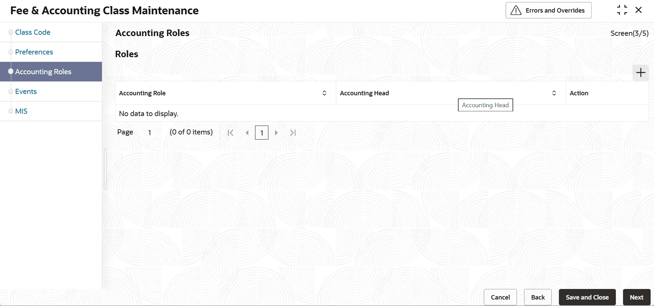Viewport: 654px width, 306px height.
Task: Select the Preferences step bullet
Action: [x=11, y=52]
